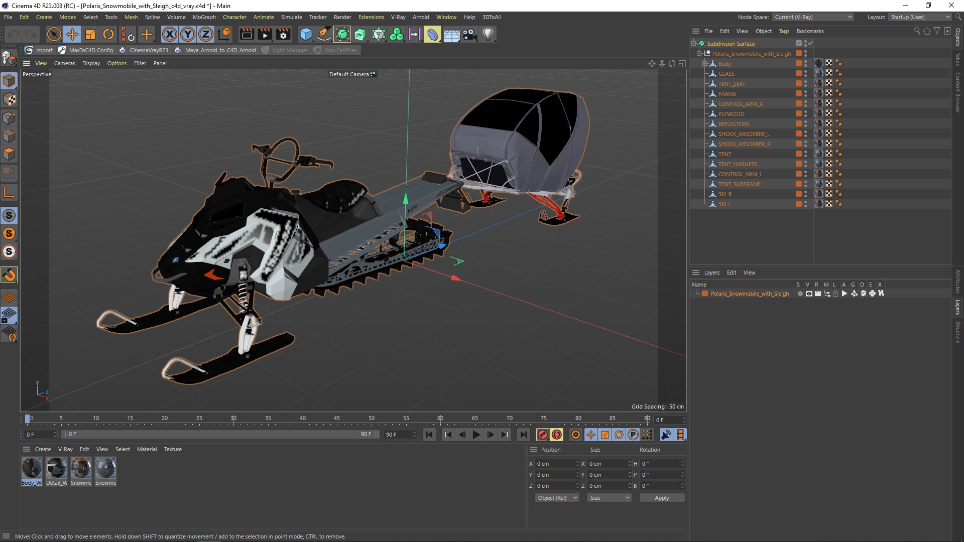Open the Size mode dropdown
Viewport: 964px width, 542px height.
click(609, 498)
